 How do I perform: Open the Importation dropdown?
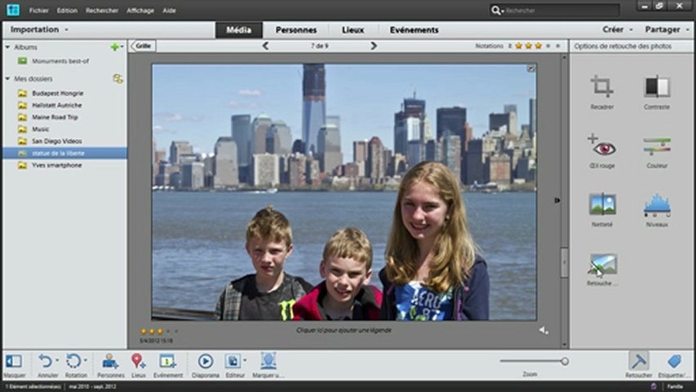39,29
